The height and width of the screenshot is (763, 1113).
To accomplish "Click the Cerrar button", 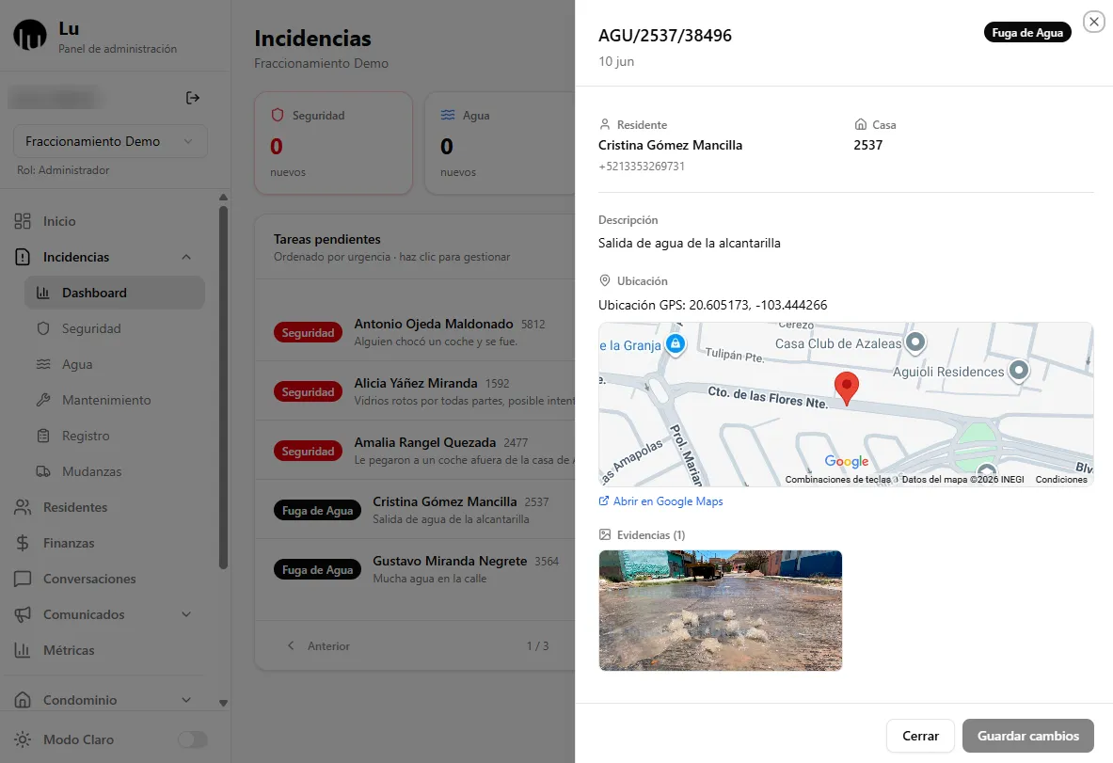I will (920, 736).
